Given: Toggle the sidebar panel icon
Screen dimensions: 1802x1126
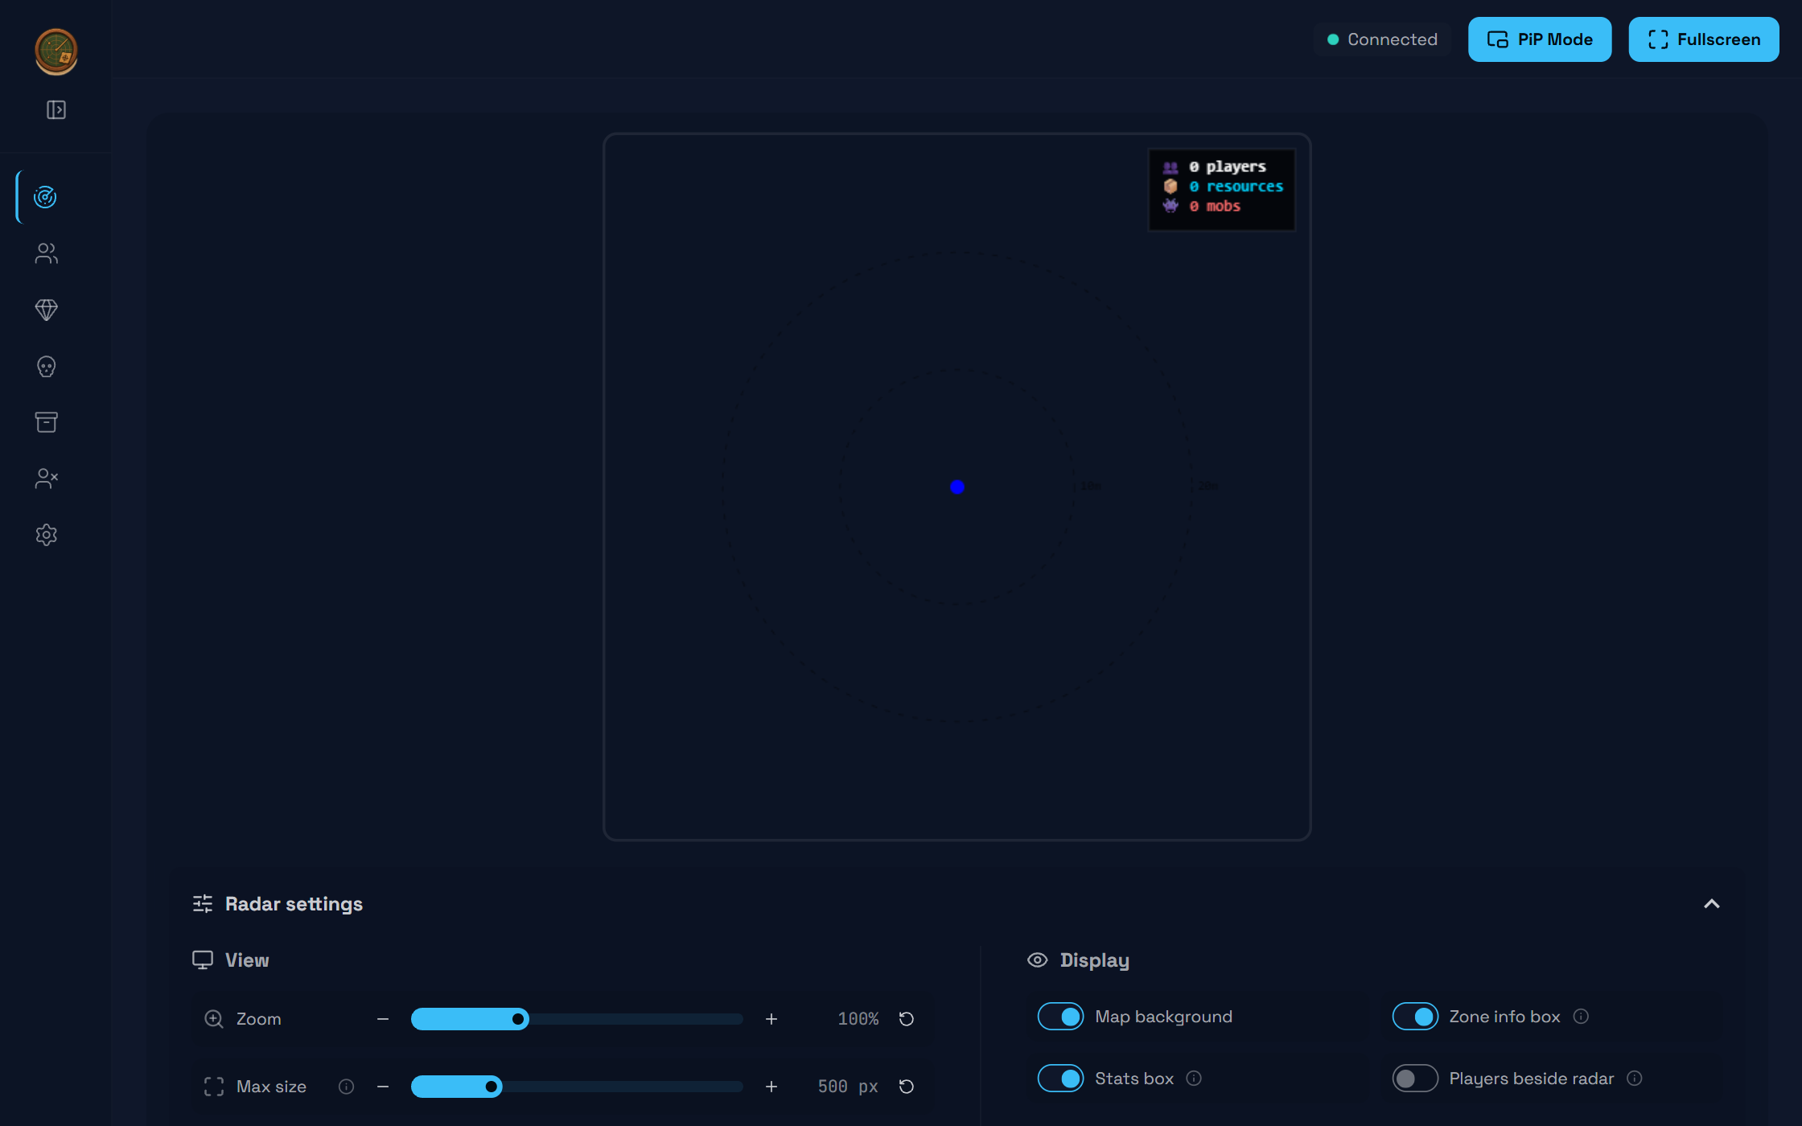Looking at the screenshot, I should [56, 110].
